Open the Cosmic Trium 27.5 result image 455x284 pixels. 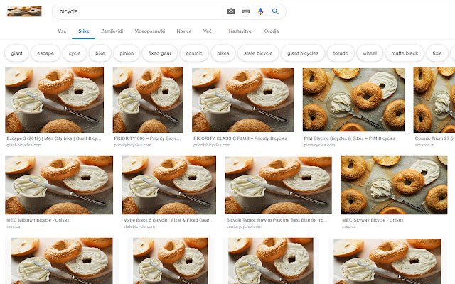[434, 99]
